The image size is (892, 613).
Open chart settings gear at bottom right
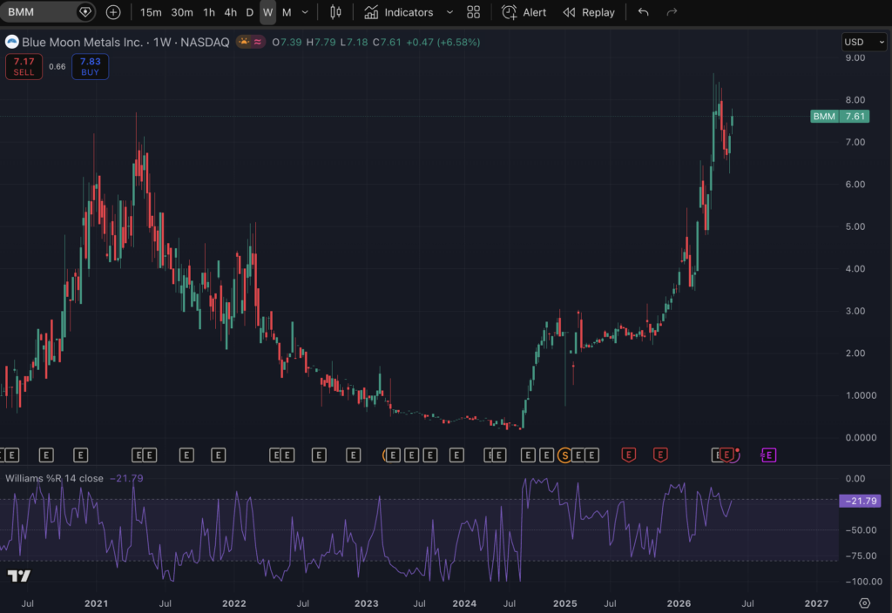(865, 603)
